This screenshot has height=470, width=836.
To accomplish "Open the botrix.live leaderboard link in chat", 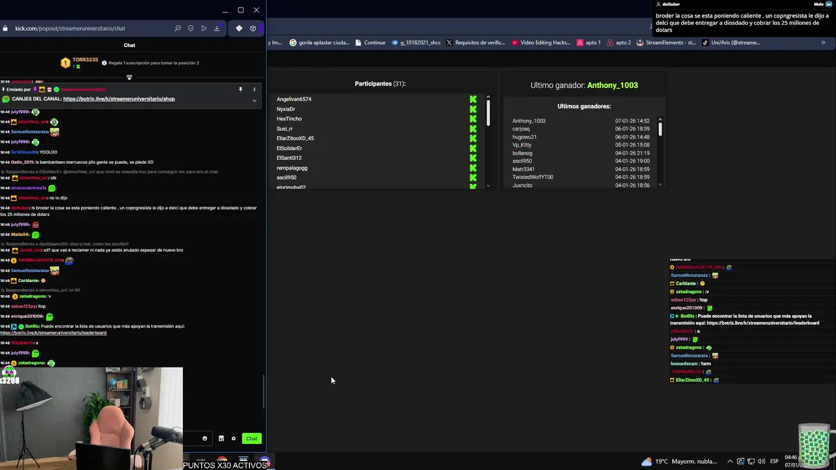I will pos(54,333).
